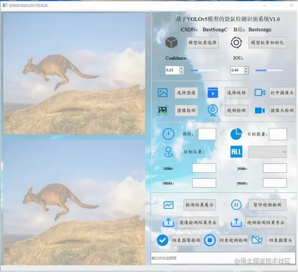298x272 pixels.
Task: Click the IOU 0.40 input field
Action: [x=237, y=70]
